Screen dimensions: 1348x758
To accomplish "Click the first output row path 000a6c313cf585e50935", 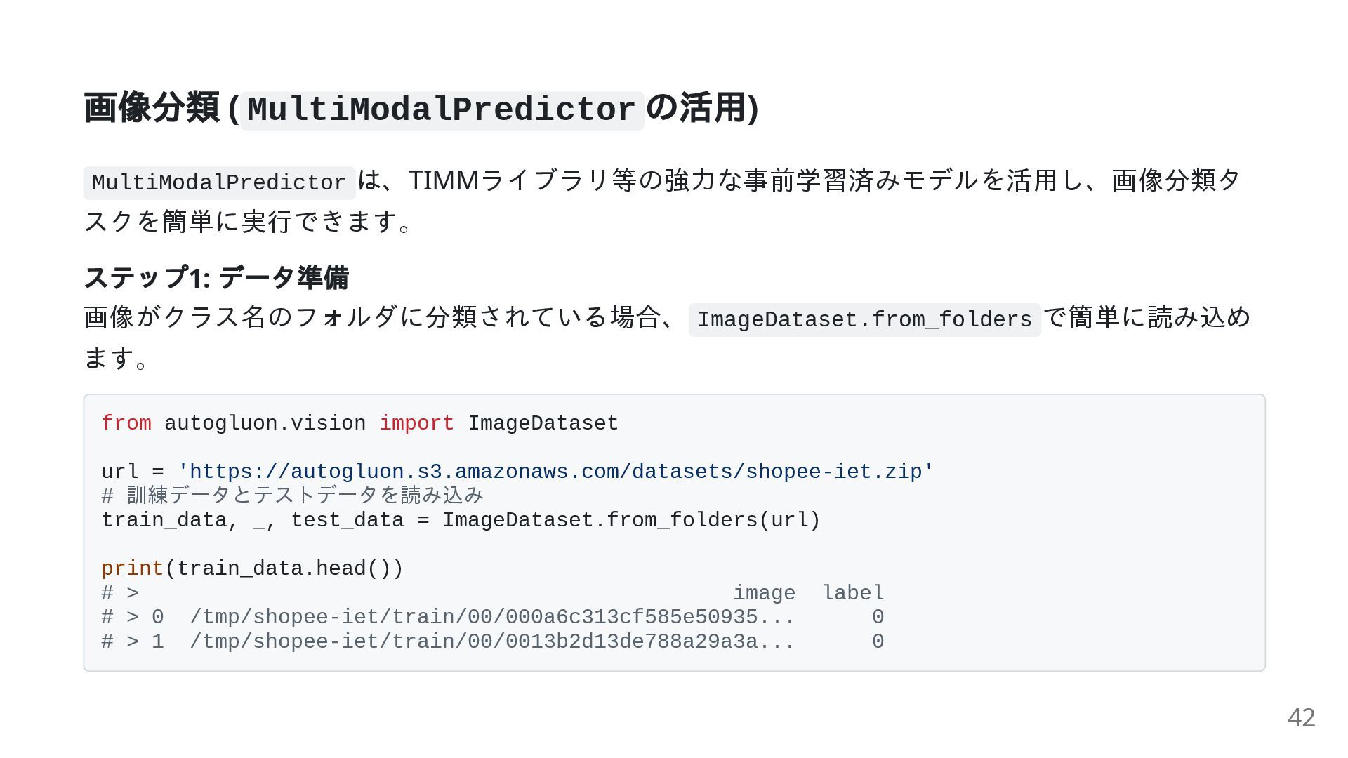I will [492, 617].
